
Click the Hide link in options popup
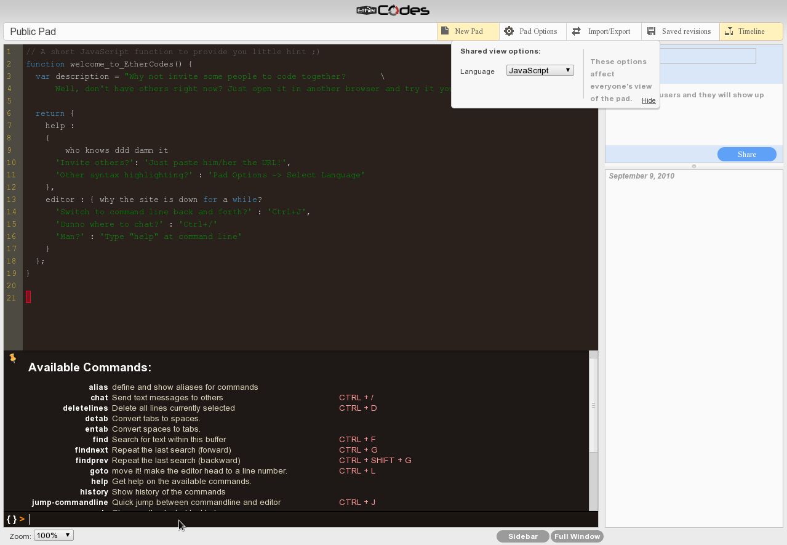(x=649, y=100)
